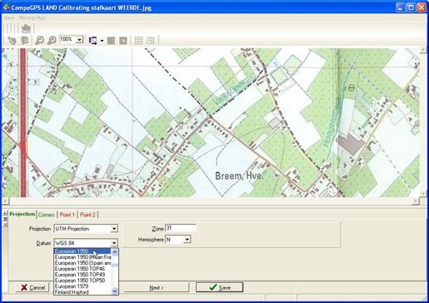Image resolution: width=429 pixels, height=303 pixels.
Task: Maximize the CompeGPS window
Action: [x=411, y=7]
